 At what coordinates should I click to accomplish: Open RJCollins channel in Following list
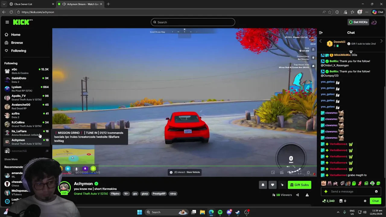(27, 124)
